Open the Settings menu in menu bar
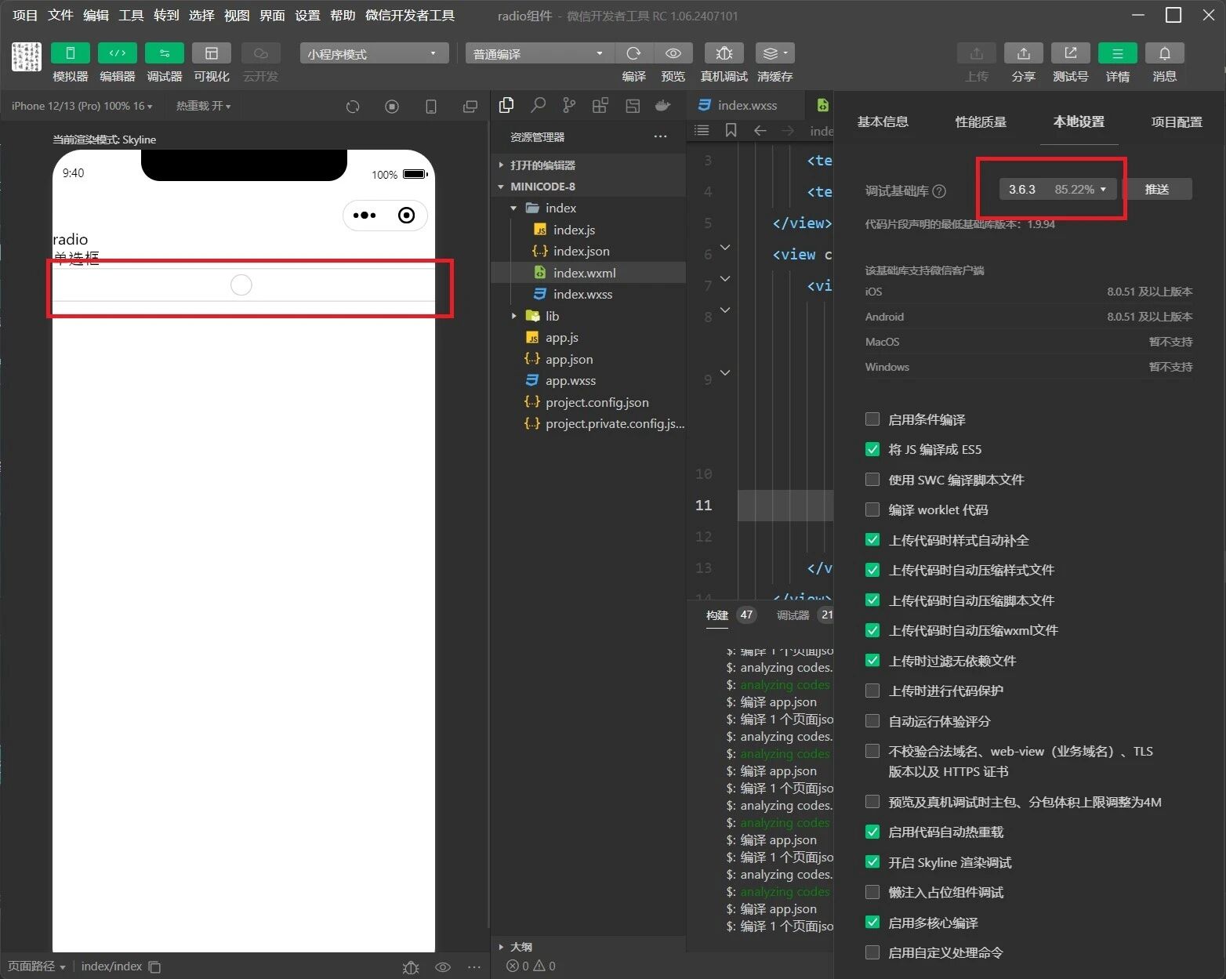The height and width of the screenshot is (979, 1226). point(307,16)
